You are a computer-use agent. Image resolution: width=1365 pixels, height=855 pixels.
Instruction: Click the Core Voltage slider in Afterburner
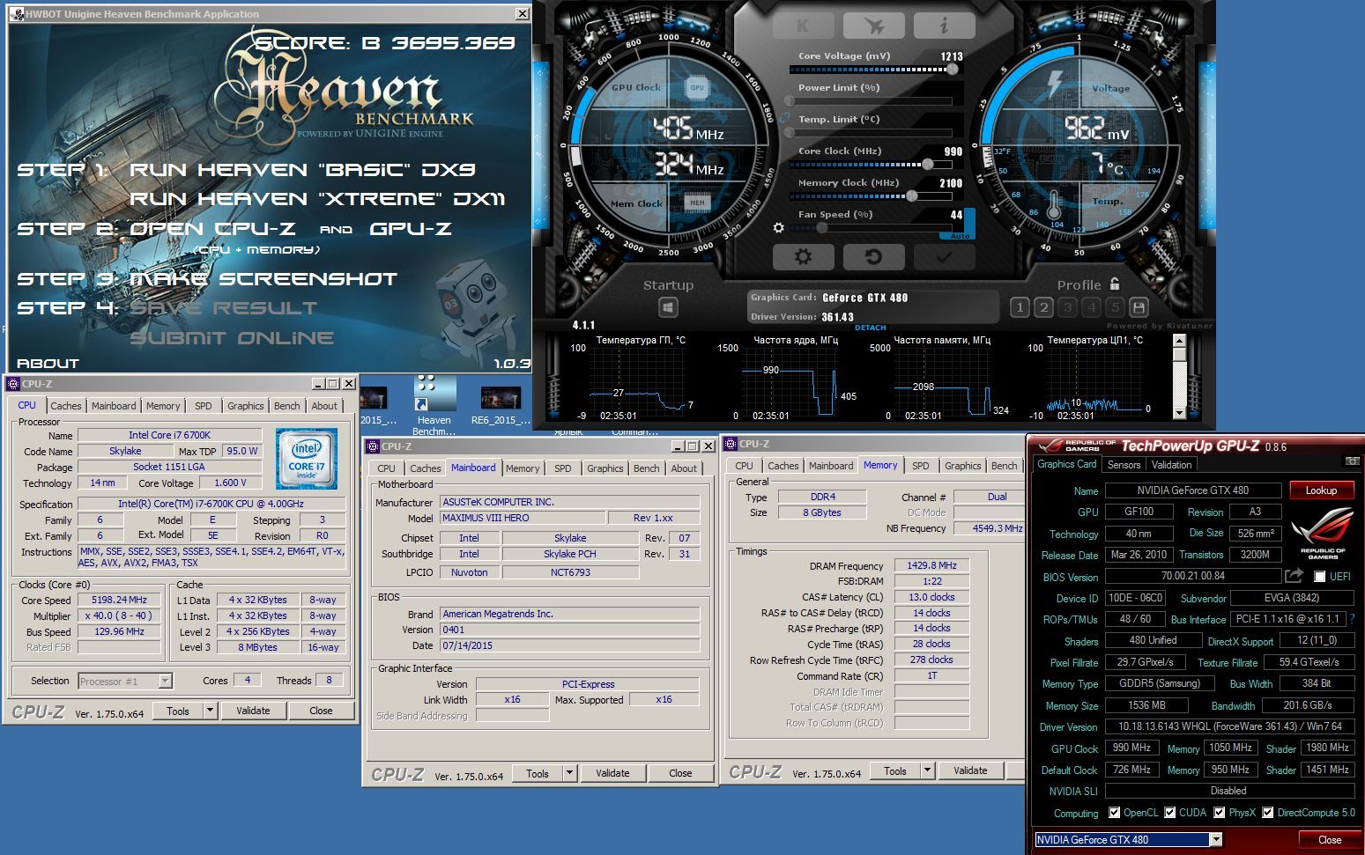click(869, 70)
